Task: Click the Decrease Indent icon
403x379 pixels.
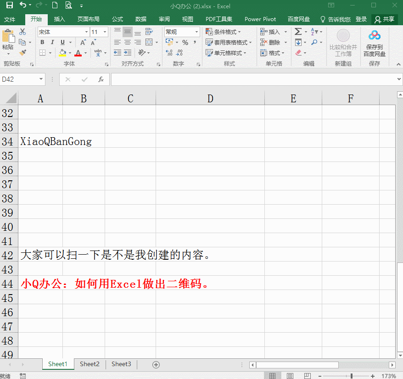Action: click(x=118, y=53)
